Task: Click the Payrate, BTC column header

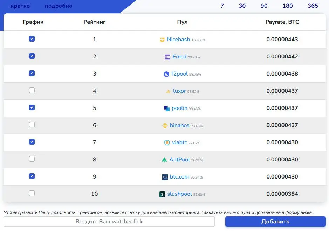Action: tap(282, 22)
